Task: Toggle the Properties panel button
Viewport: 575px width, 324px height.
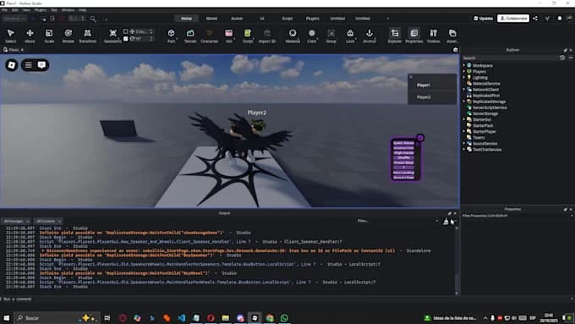Action: point(414,36)
